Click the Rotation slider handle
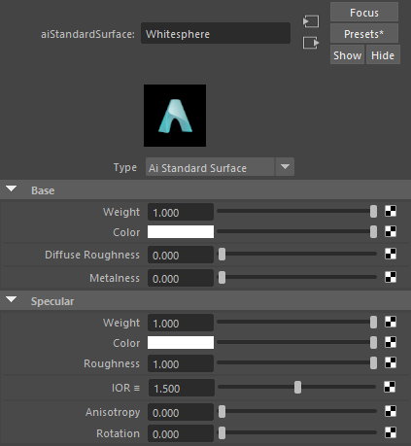 point(222,432)
